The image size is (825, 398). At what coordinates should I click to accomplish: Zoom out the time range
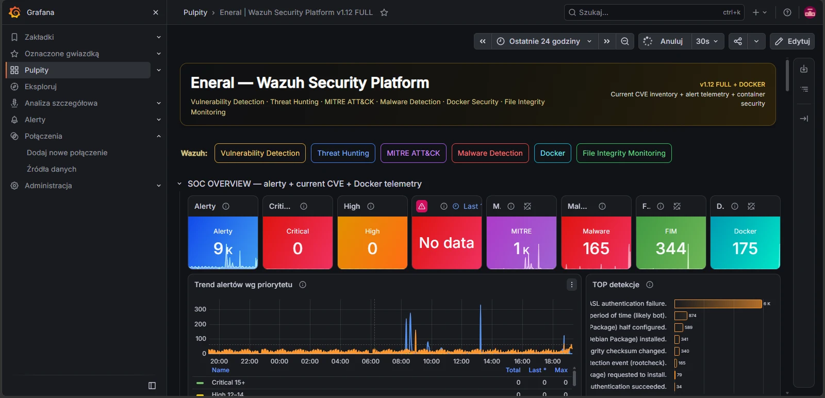click(x=624, y=41)
